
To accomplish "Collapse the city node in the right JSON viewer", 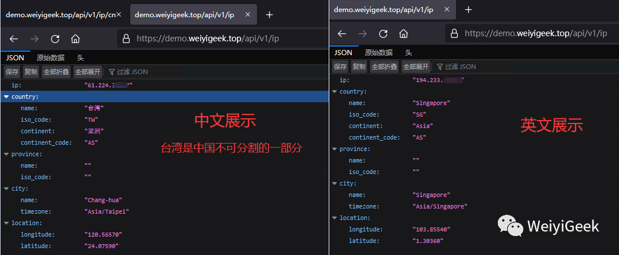I will pos(334,184).
